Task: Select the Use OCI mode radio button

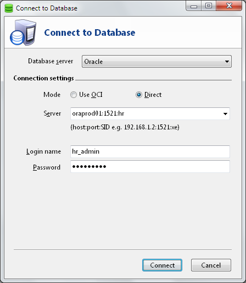Action: tap(74, 95)
